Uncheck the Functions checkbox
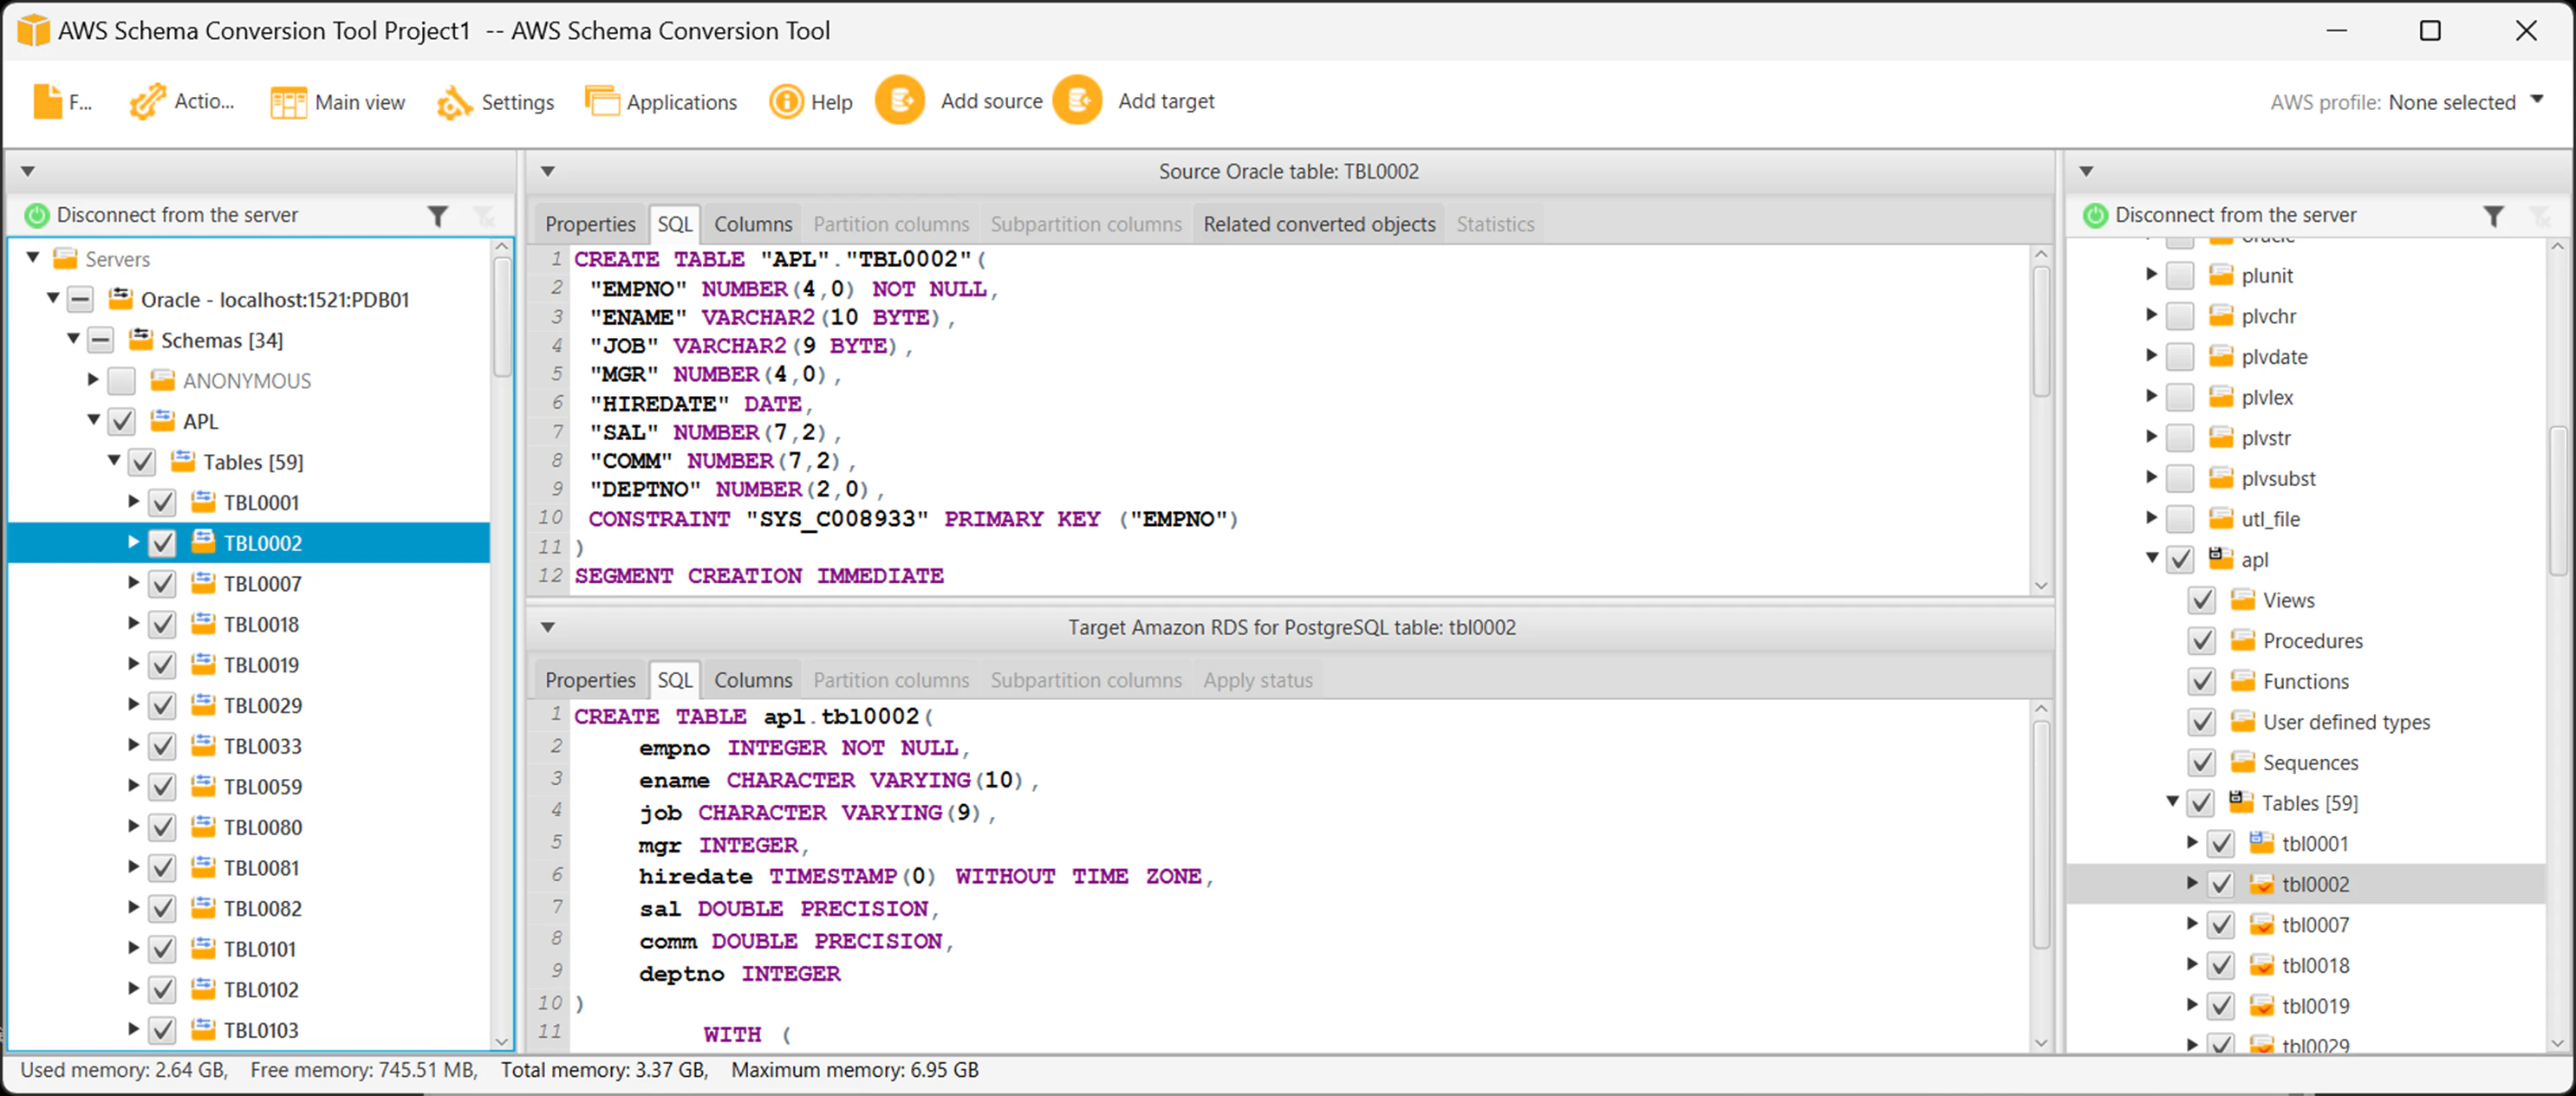 pos(2202,681)
